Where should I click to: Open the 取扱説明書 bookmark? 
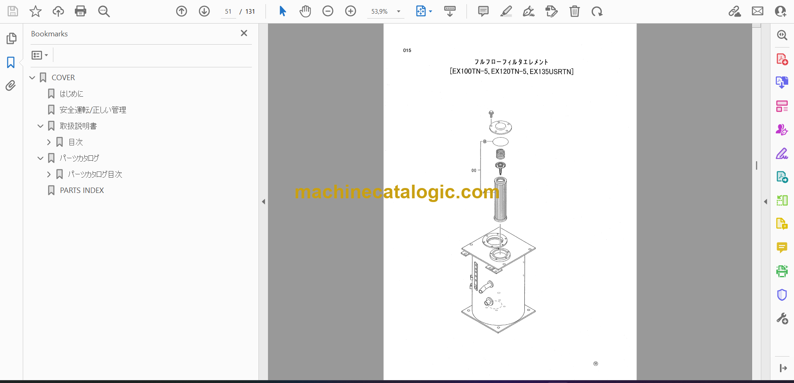click(78, 126)
